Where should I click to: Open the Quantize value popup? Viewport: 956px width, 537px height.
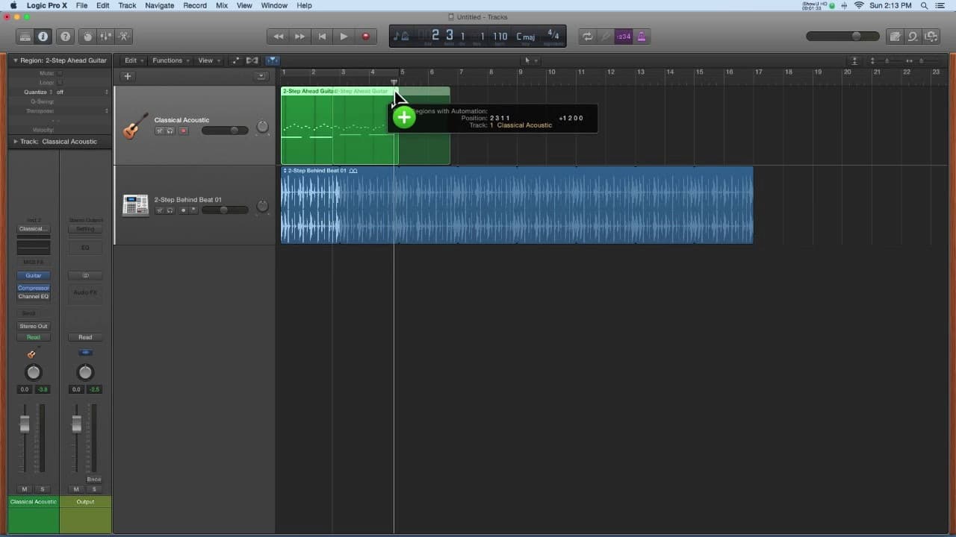[82, 92]
